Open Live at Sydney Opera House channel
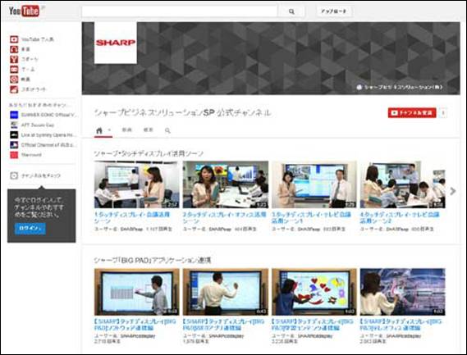 pos(49,135)
